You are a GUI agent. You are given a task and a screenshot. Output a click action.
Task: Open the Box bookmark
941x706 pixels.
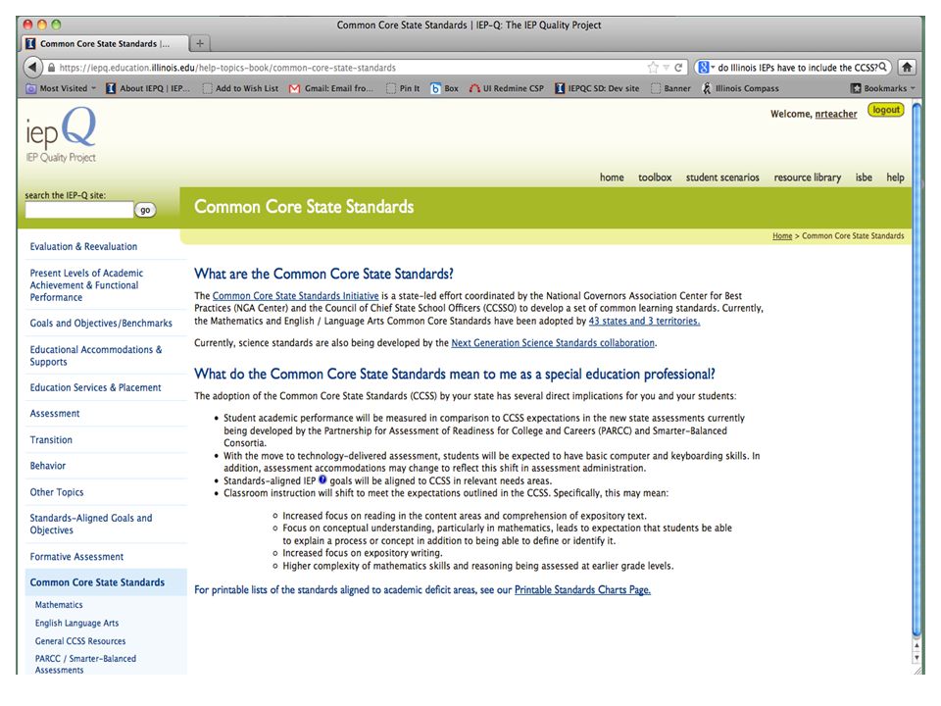coord(444,88)
